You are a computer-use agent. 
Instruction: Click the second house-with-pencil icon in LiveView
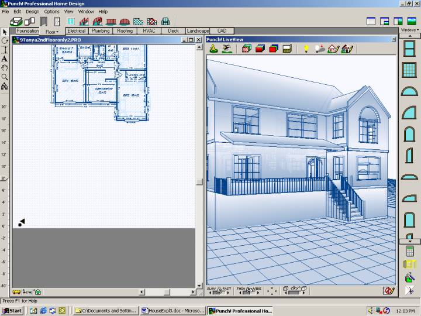(347, 49)
